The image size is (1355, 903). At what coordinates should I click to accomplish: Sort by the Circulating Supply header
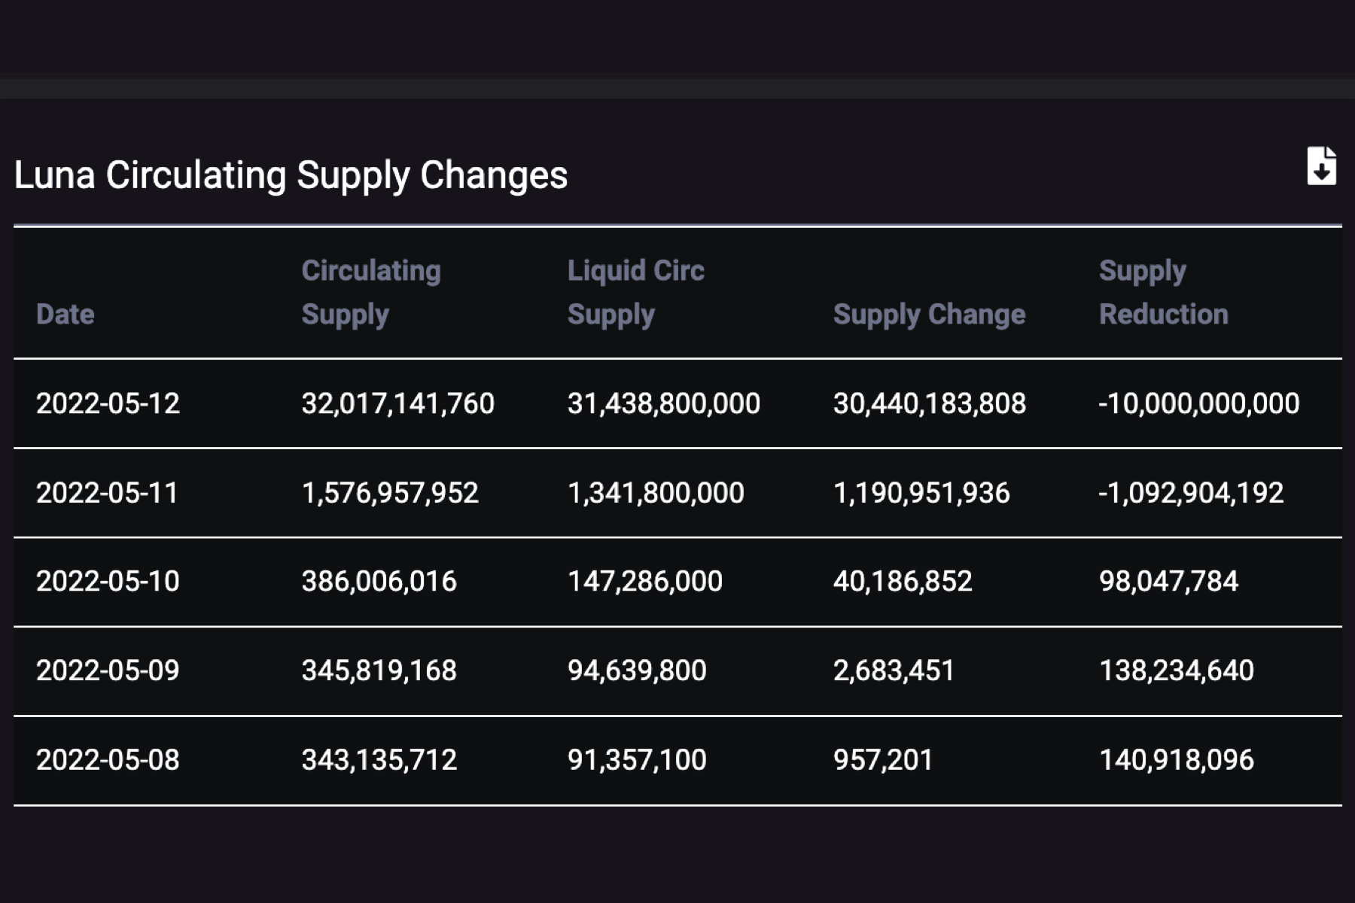tap(371, 292)
